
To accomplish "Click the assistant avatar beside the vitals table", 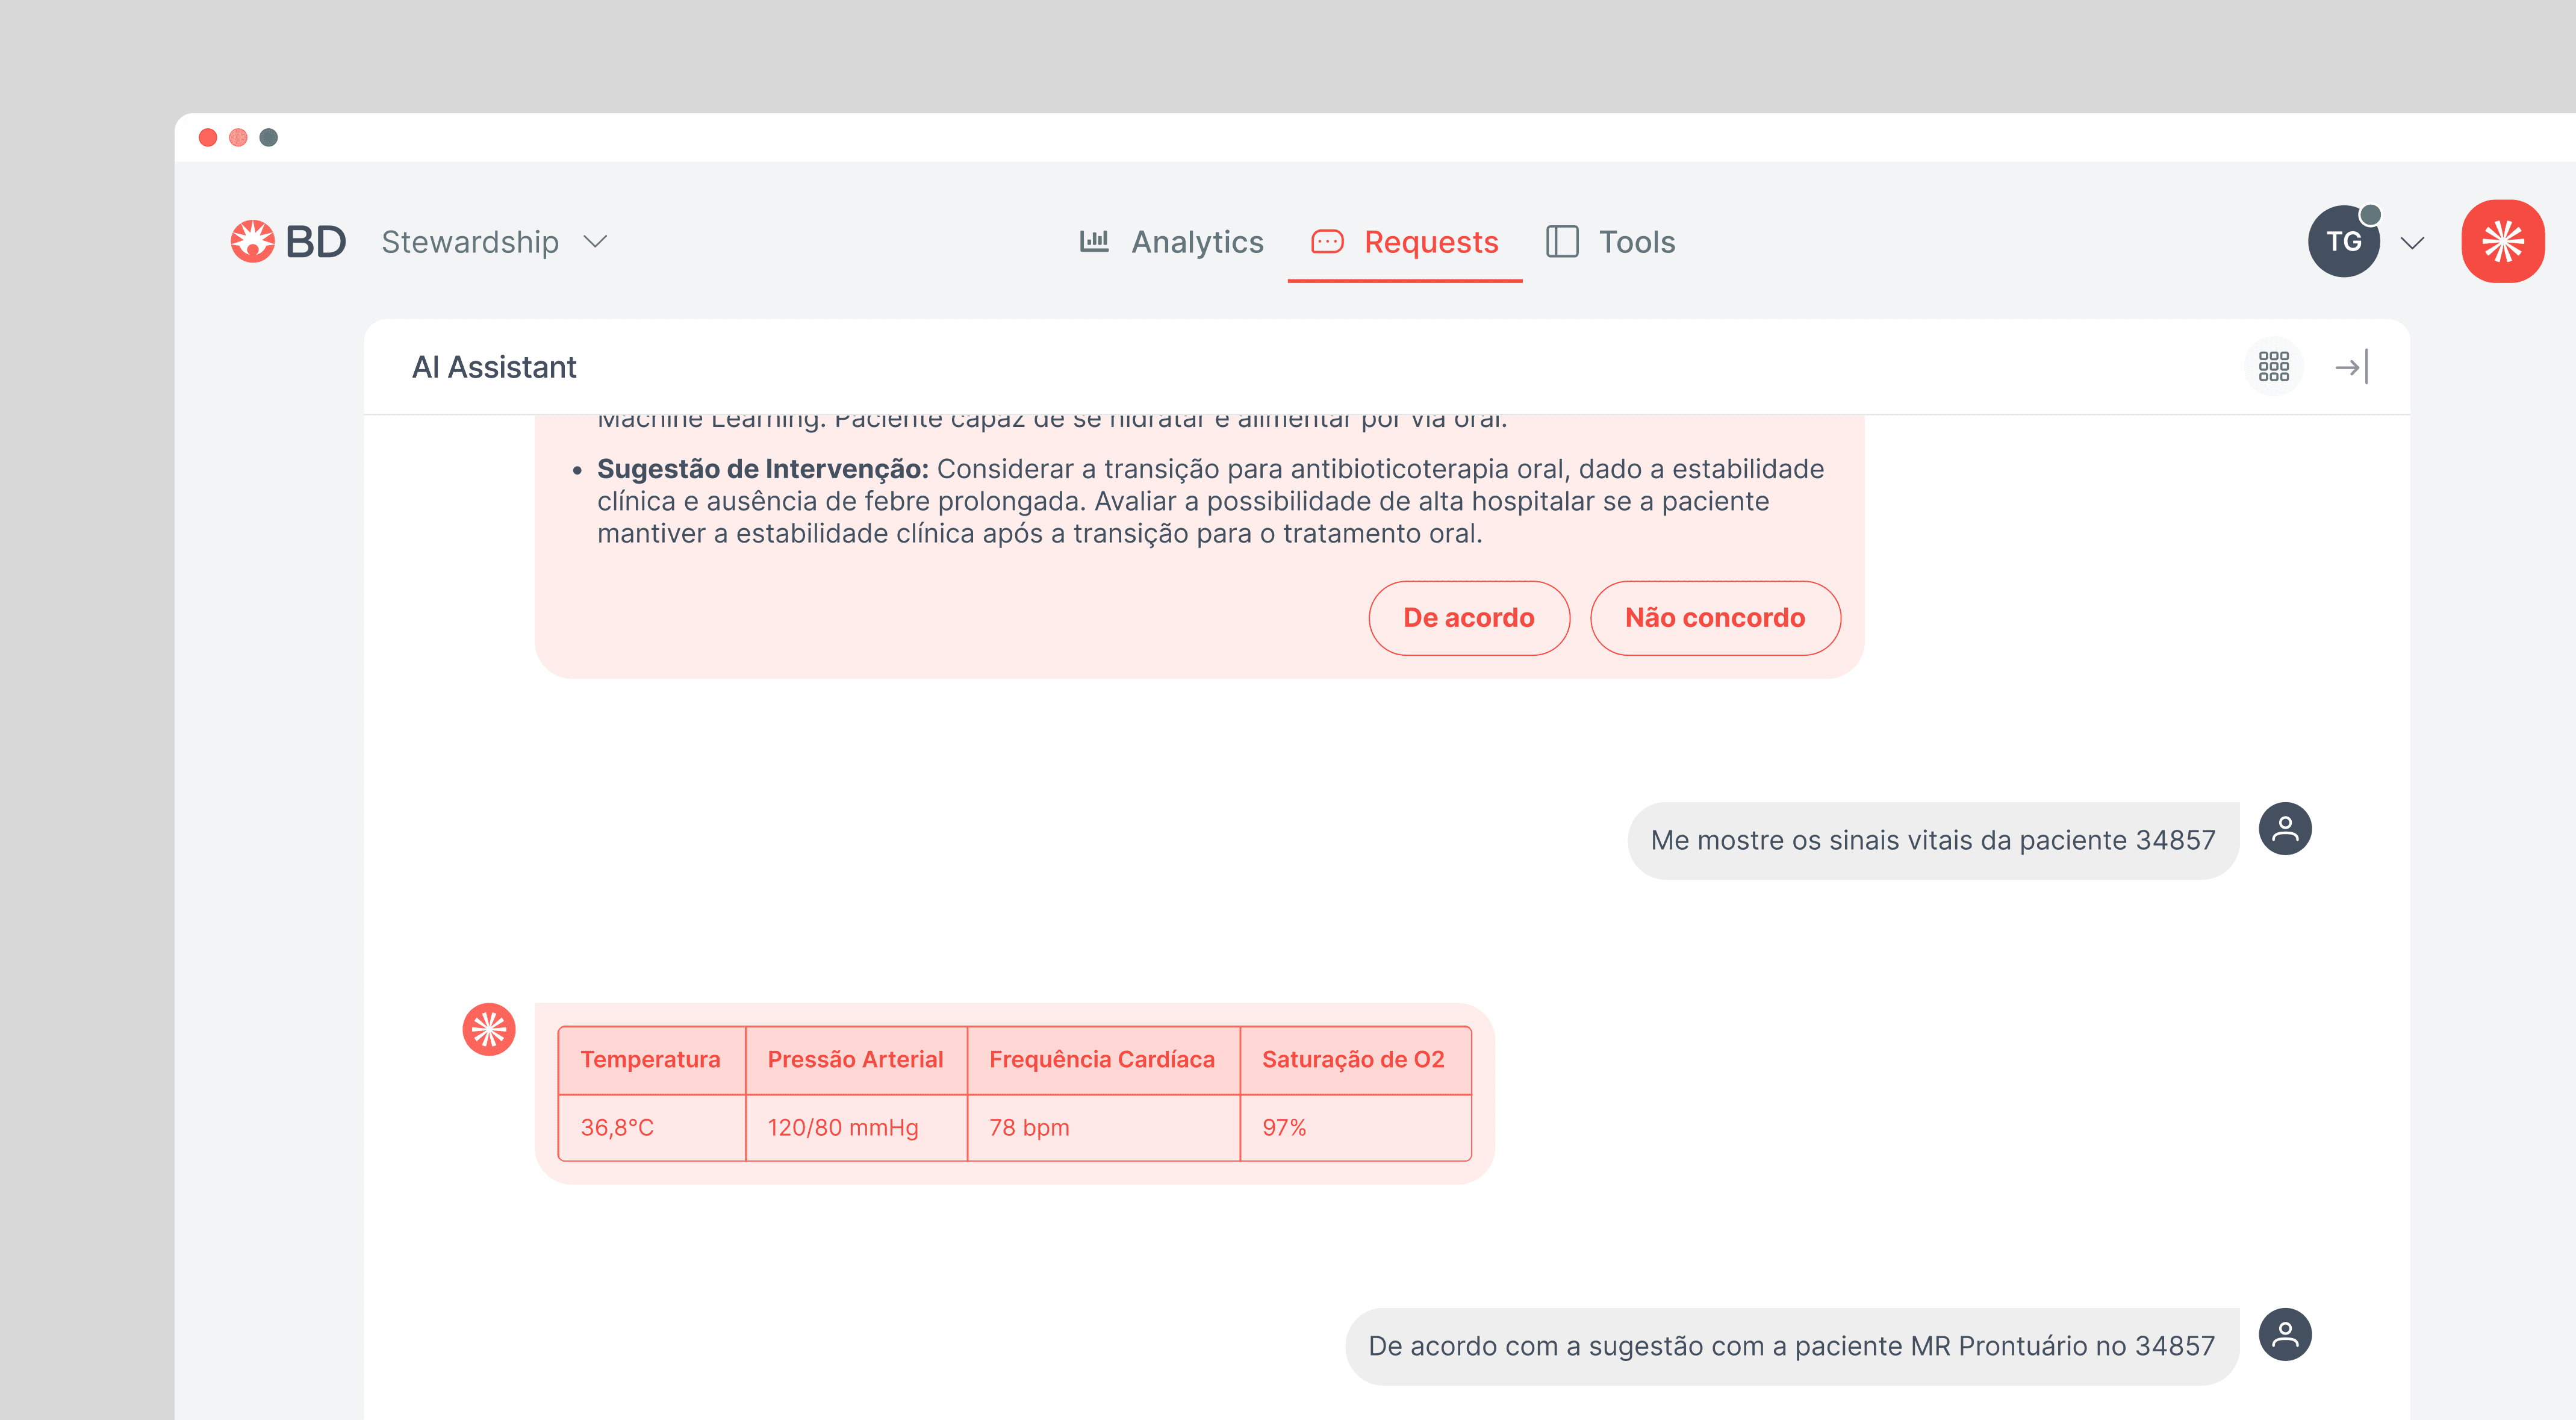I will click(x=488, y=1028).
